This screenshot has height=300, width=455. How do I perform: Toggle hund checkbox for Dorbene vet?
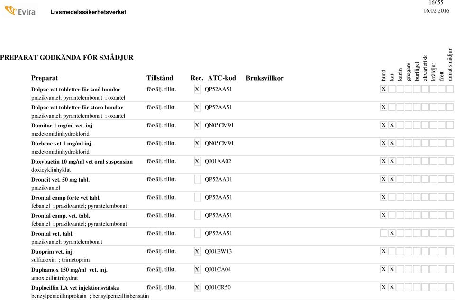(383, 143)
